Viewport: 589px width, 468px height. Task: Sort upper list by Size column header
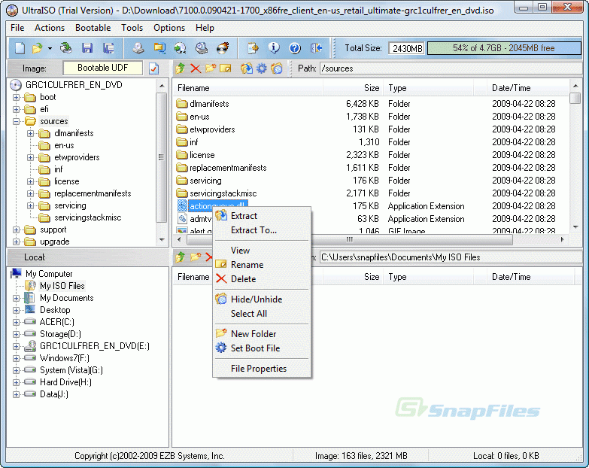pyautogui.click(x=352, y=88)
